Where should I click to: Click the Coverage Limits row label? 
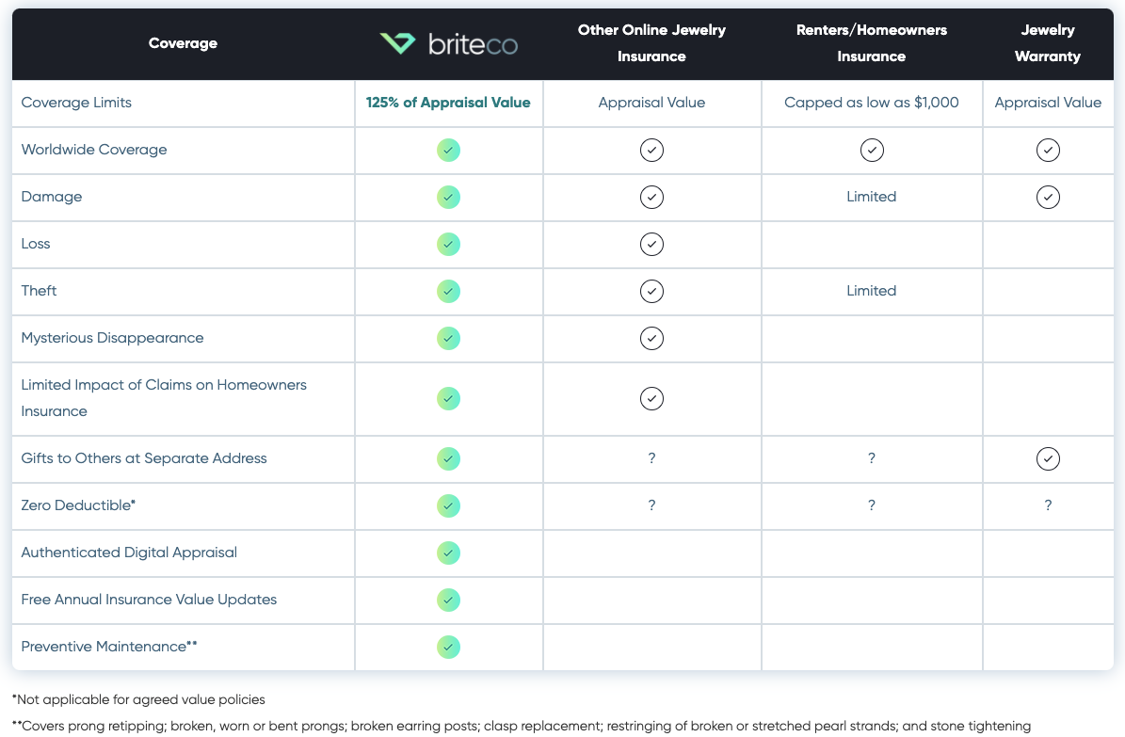76,103
